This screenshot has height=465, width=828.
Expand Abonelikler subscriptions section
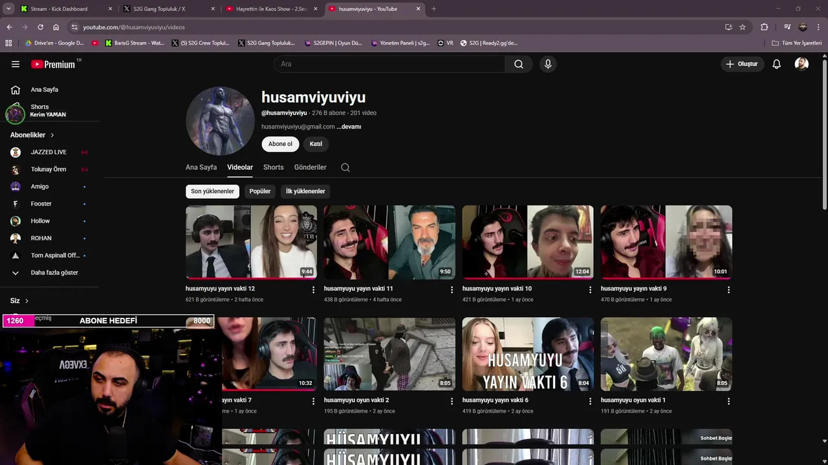[x=32, y=135]
